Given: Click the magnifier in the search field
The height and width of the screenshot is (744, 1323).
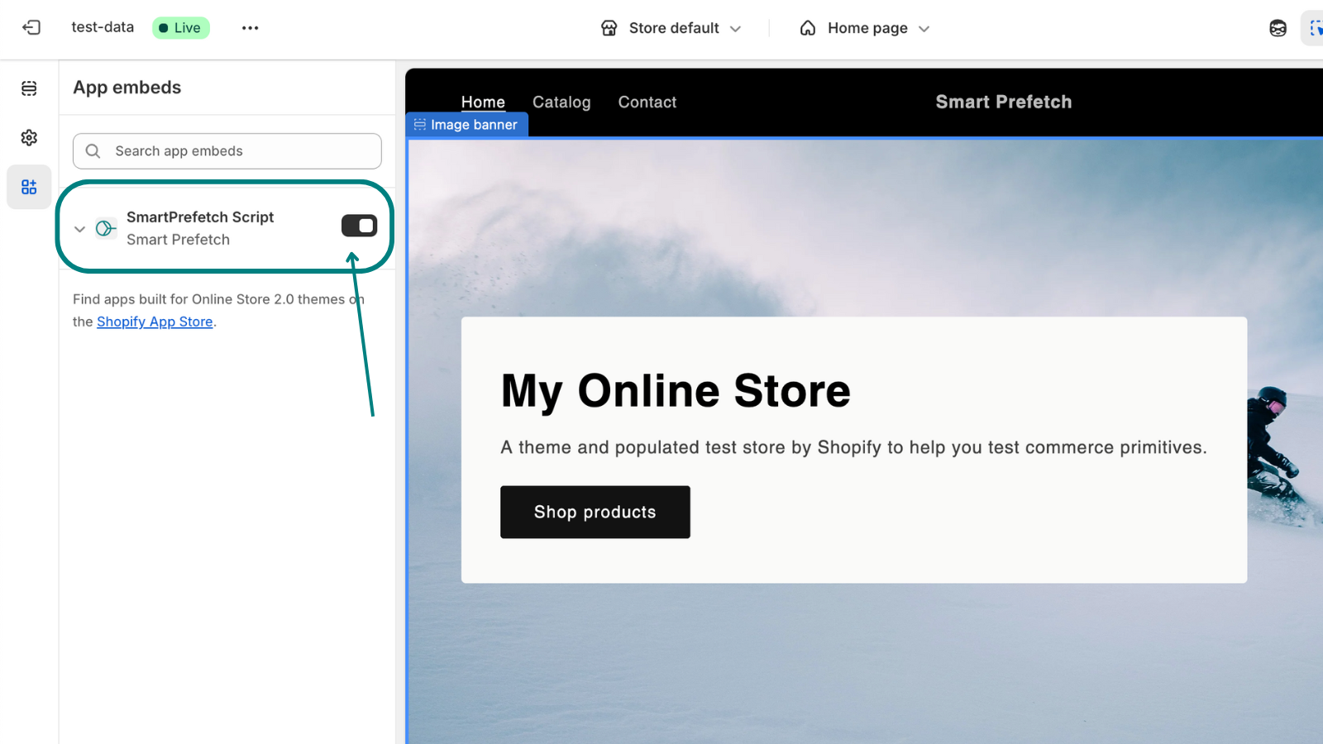Looking at the screenshot, I should (93, 150).
